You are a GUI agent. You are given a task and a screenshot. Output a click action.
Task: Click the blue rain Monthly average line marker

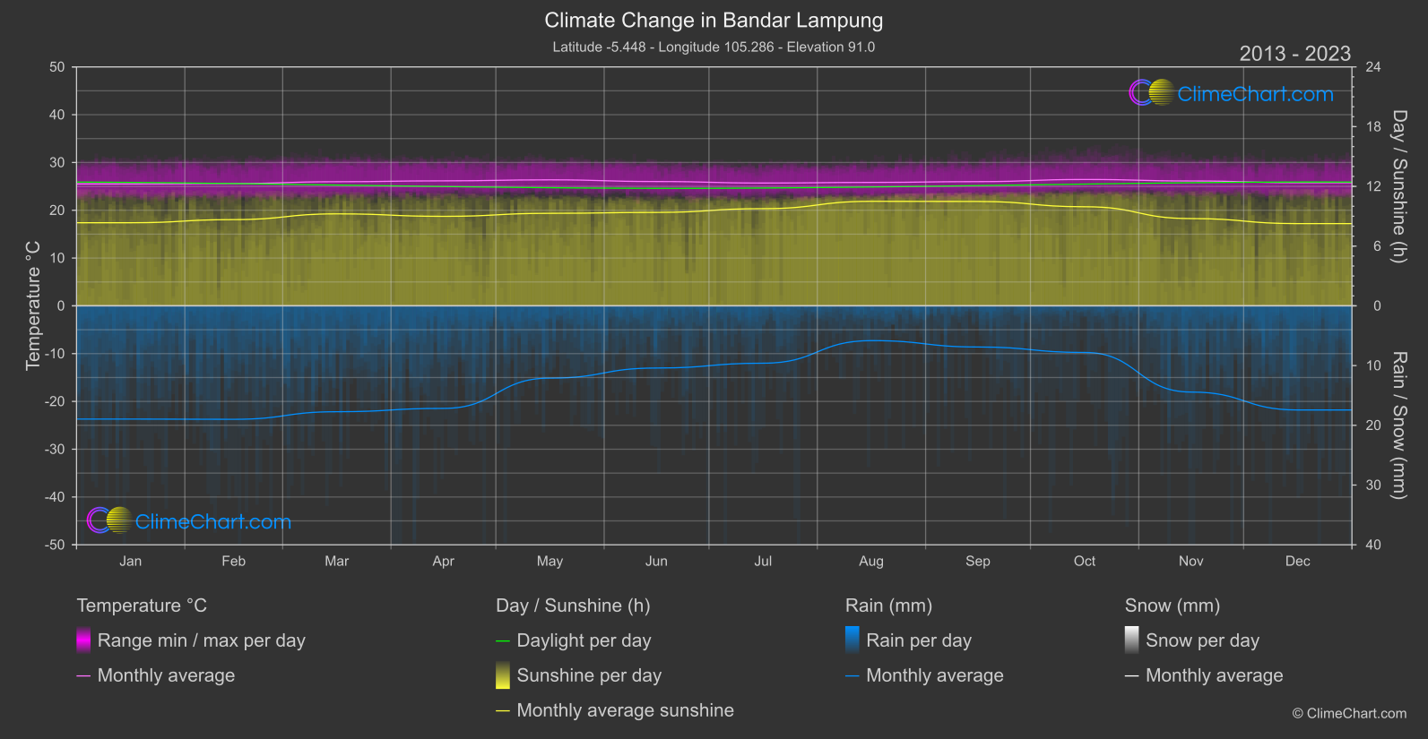coord(852,675)
